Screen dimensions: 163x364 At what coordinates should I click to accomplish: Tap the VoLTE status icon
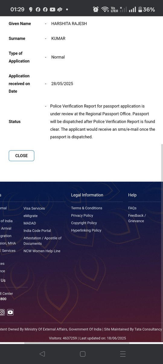tap(114, 9)
